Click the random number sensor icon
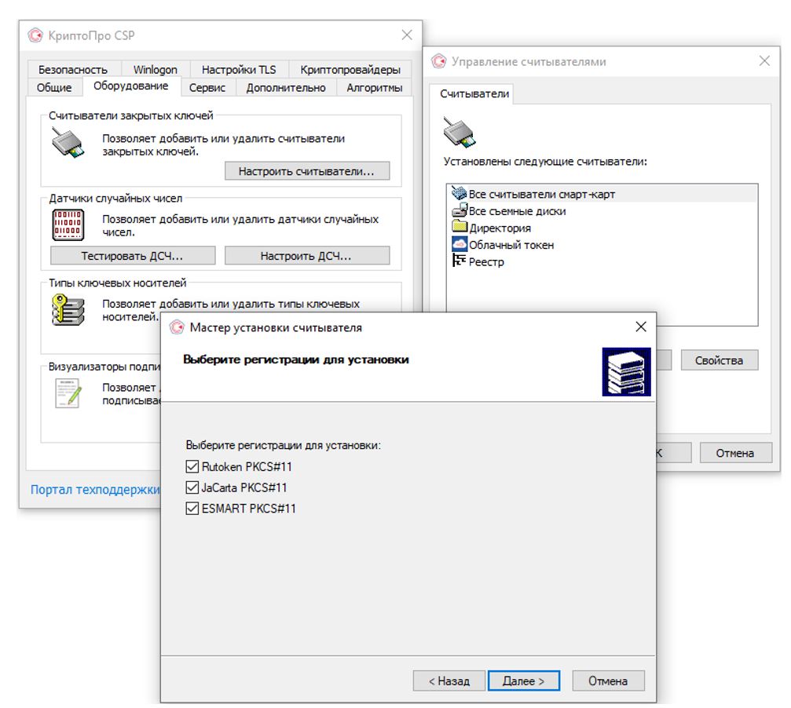This screenshot has height=708, width=791. (68, 224)
